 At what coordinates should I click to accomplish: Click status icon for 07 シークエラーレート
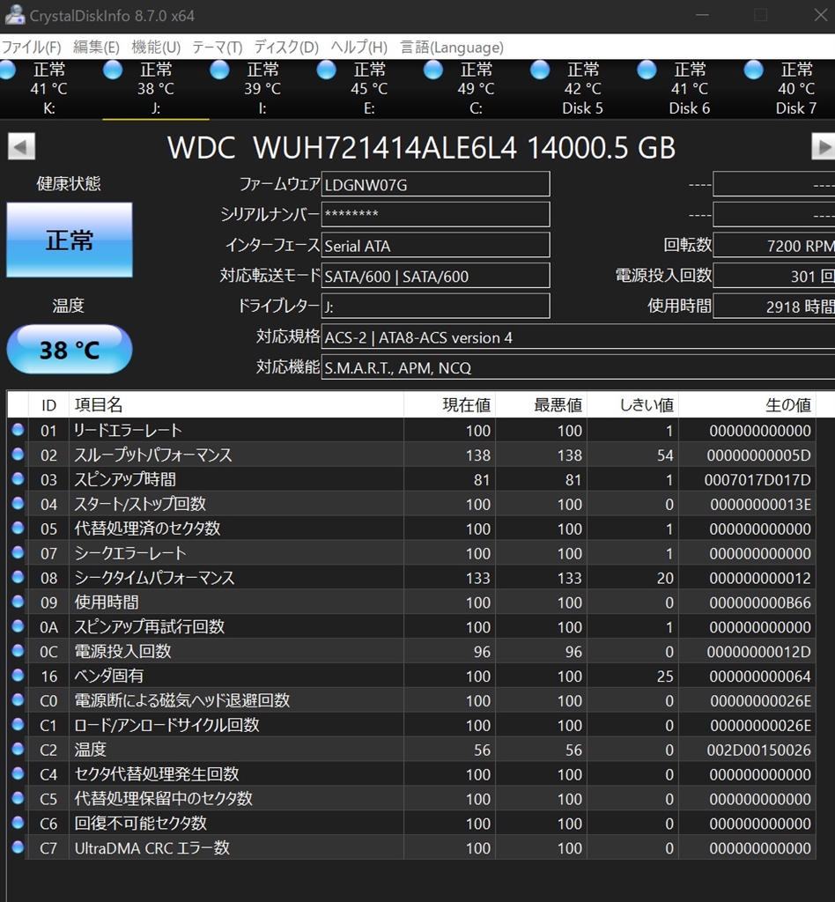pyautogui.click(x=18, y=552)
